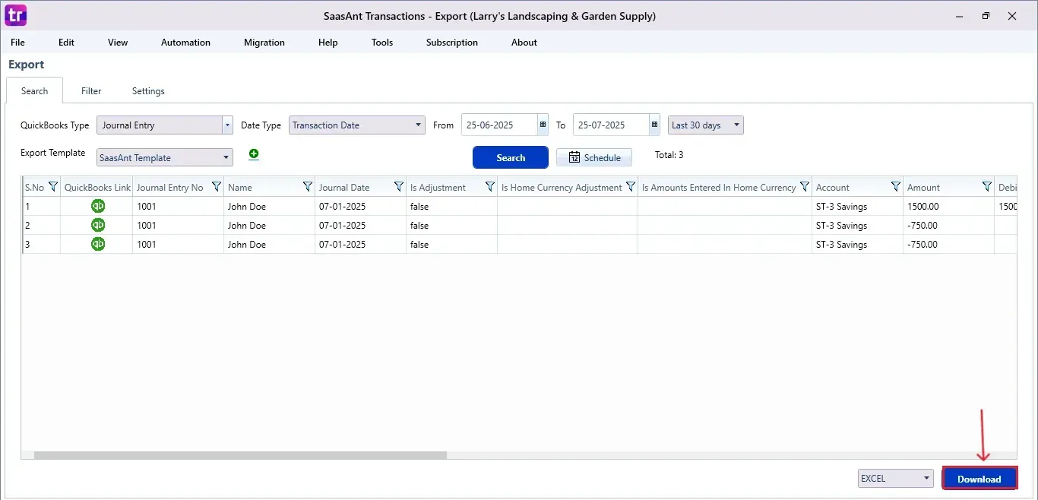Filter the Account column
Viewport: 1038px width, 500px height.
point(895,186)
